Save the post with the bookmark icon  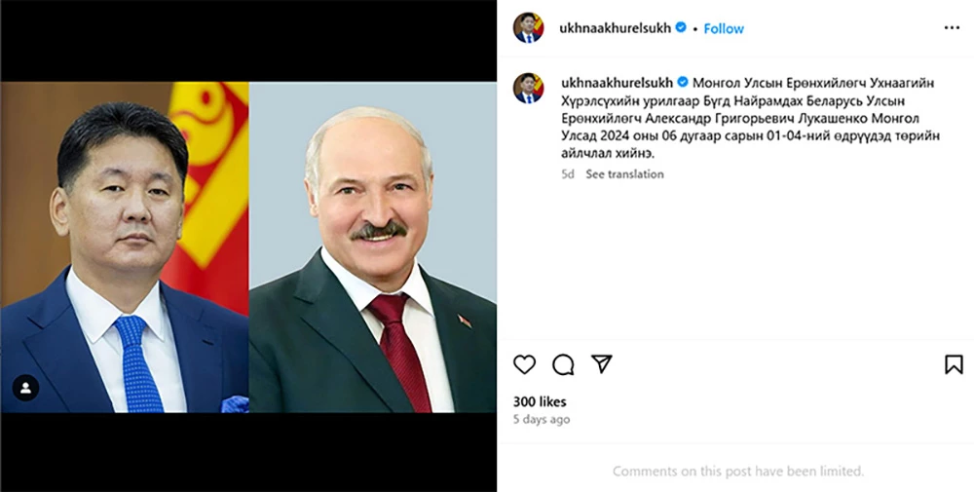(x=954, y=364)
